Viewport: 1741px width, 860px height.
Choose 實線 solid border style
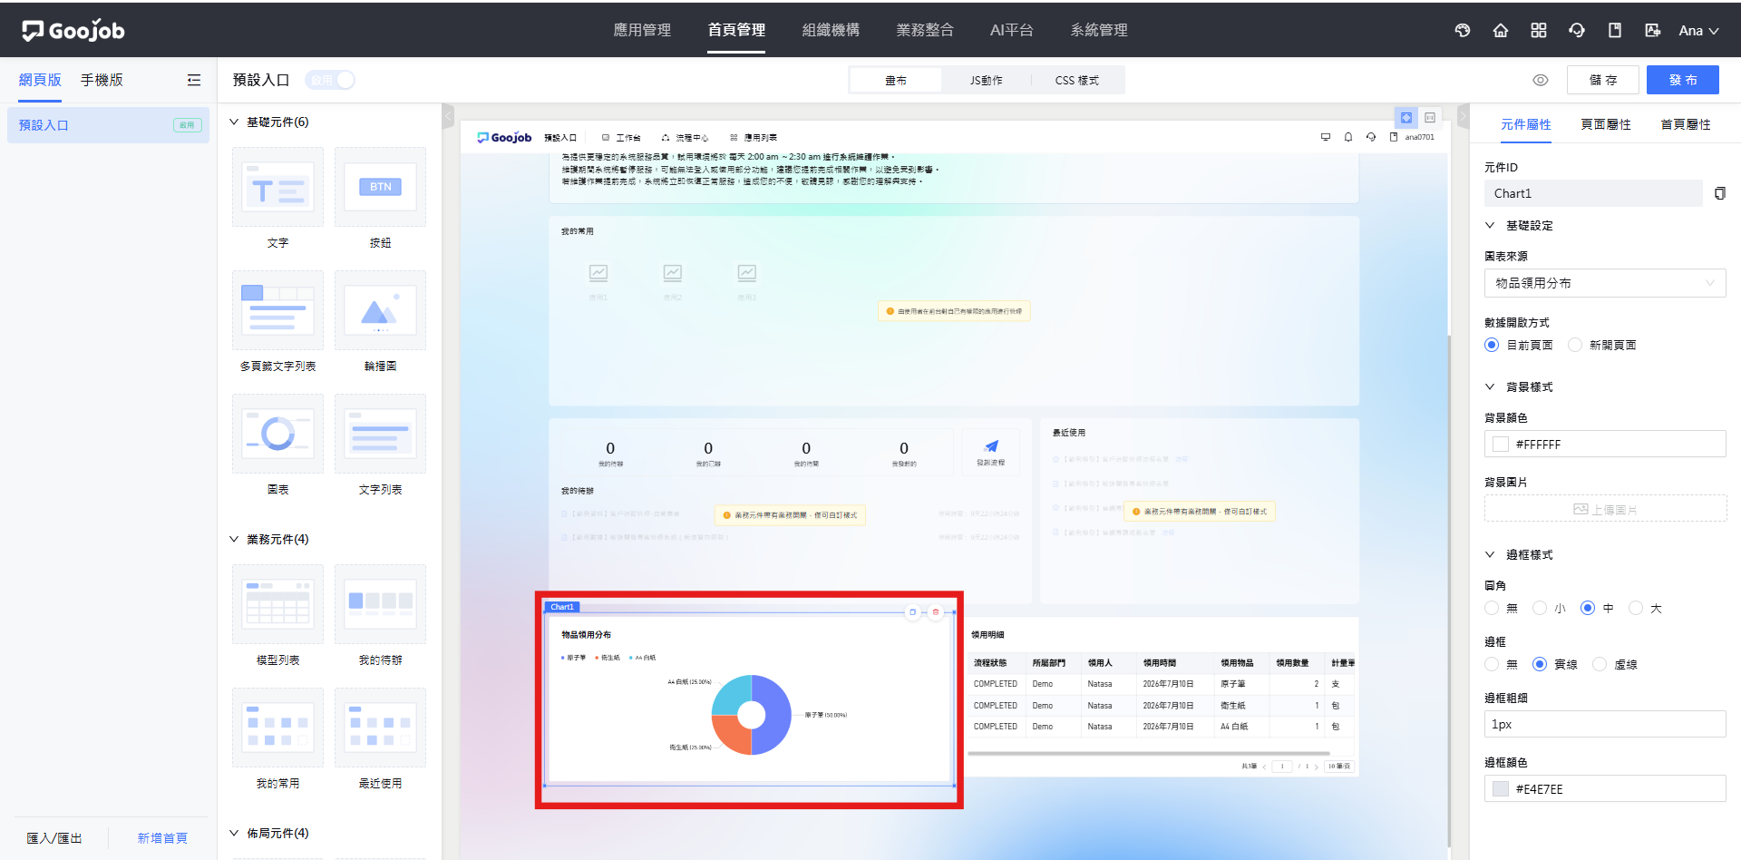1540,664
